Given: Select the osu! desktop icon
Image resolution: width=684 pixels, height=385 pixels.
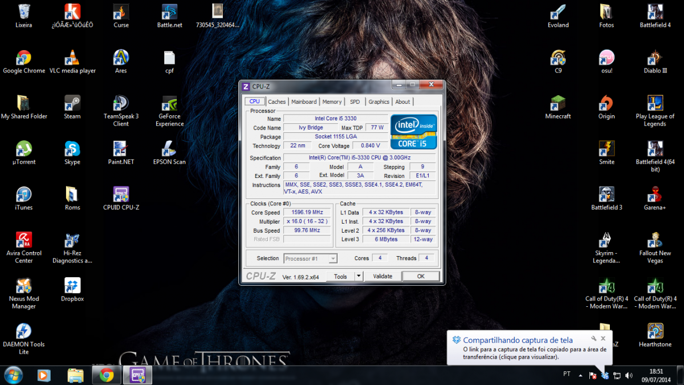Looking at the screenshot, I should pyautogui.click(x=606, y=61).
